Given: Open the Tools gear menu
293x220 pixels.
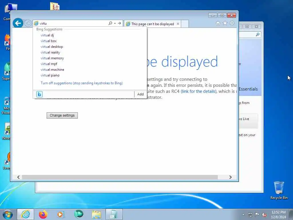Looking at the screenshot, I should click(x=232, y=23).
